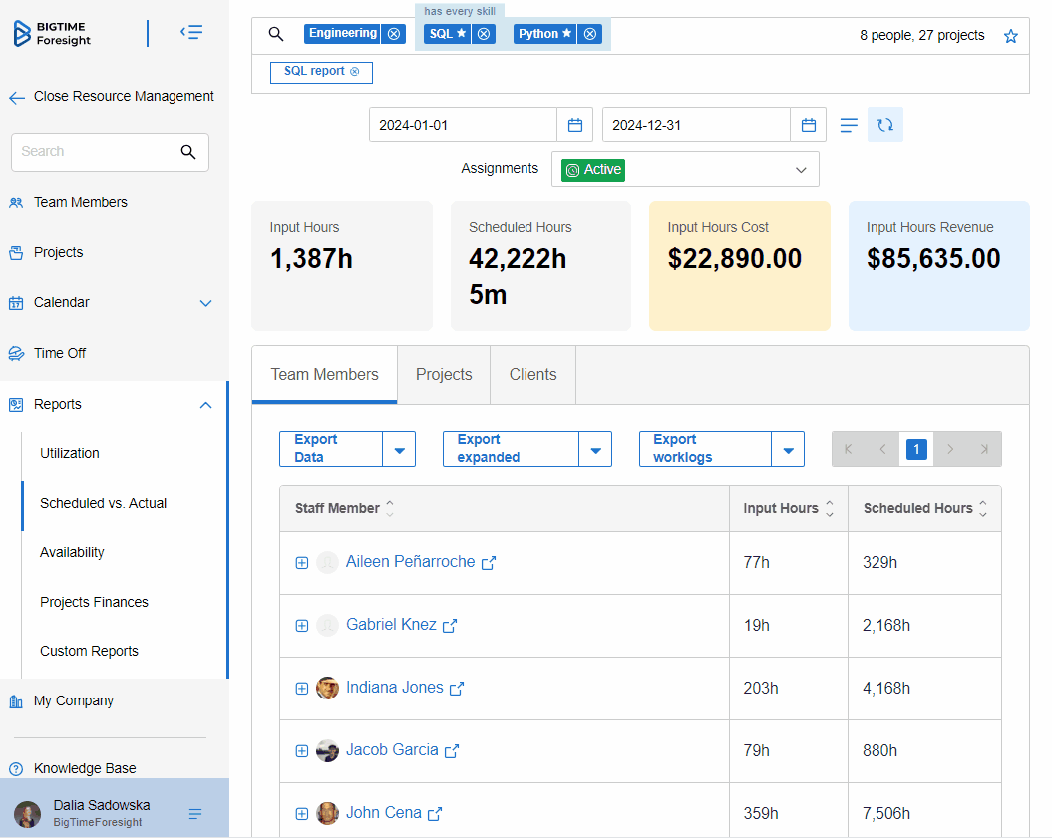Screen dimensions: 1052x838
Task: Click the refresh report icon
Action: (x=884, y=125)
